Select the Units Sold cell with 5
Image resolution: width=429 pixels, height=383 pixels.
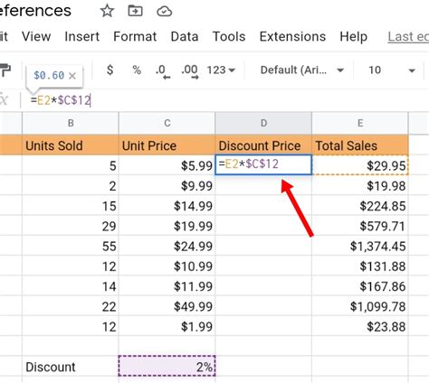coord(71,165)
